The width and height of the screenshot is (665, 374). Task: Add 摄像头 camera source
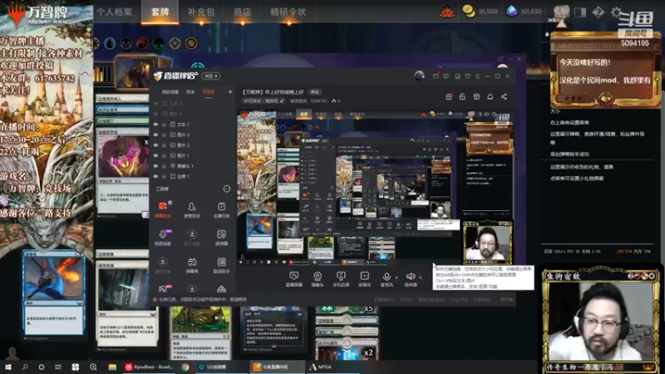(x=318, y=279)
